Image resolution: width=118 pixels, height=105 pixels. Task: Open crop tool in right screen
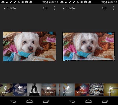tap(104, 8)
